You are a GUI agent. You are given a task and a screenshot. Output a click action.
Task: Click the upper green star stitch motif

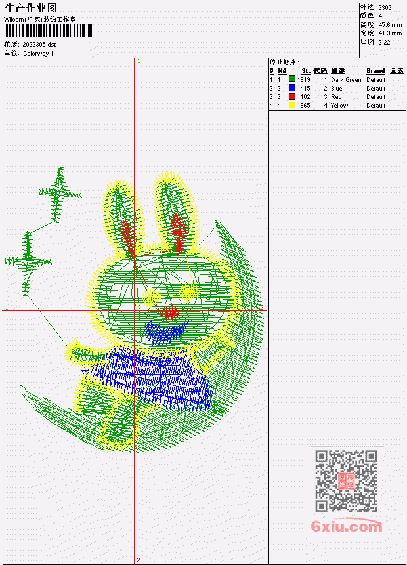click(60, 195)
